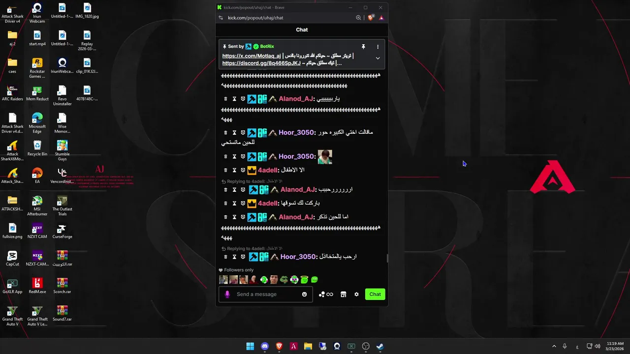Click the purple microphone icon in message box
Image resolution: width=630 pixels, height=354 pixels.
click(227, 295)
